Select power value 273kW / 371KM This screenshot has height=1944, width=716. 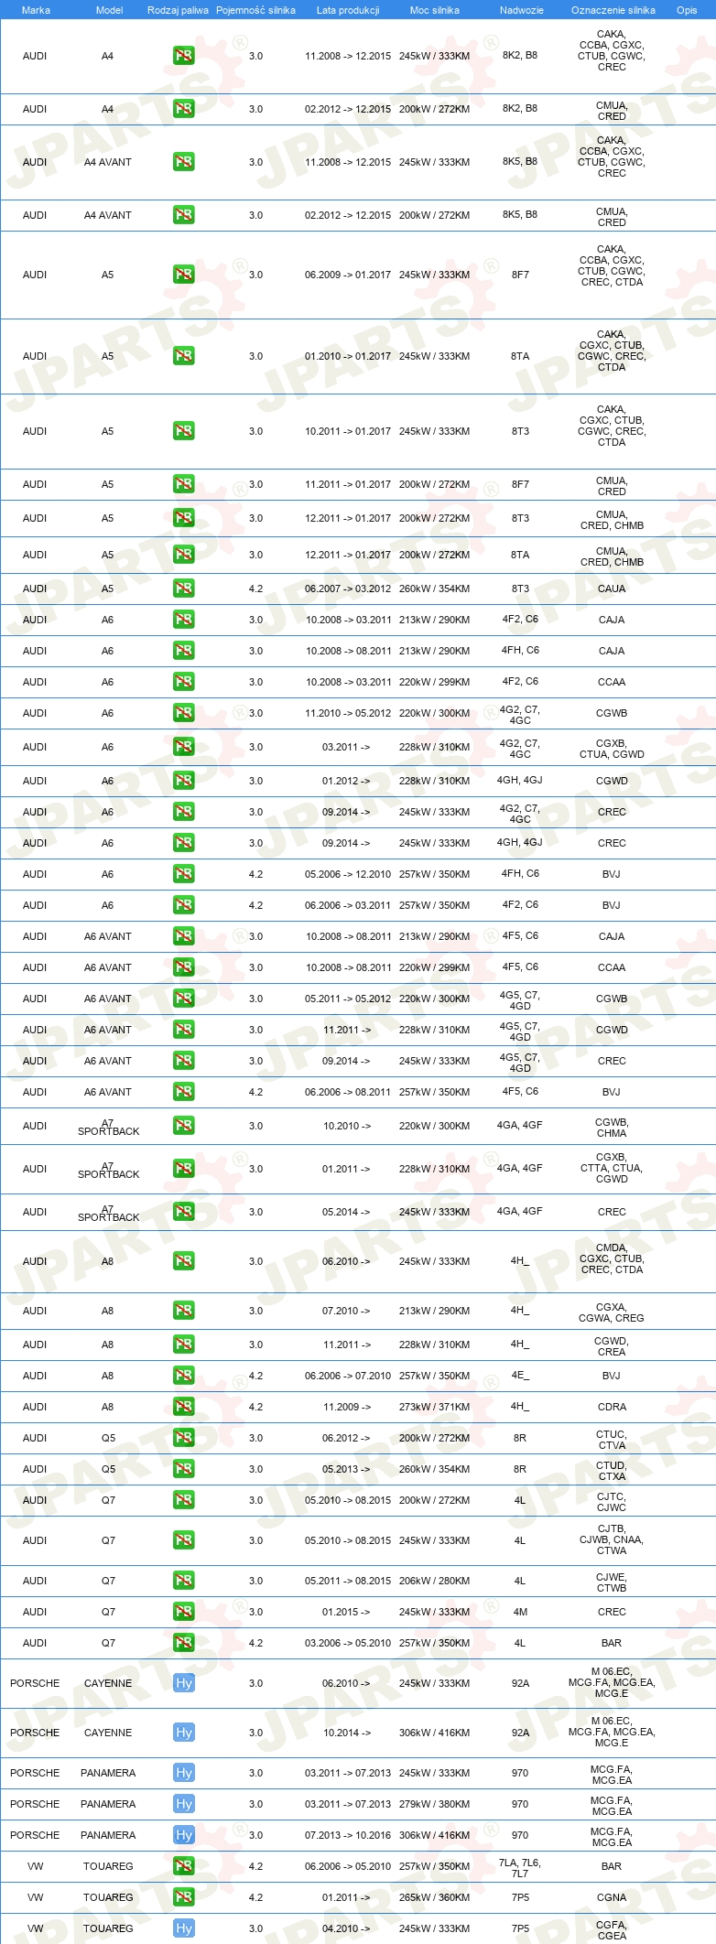(x=434, y=1407)
